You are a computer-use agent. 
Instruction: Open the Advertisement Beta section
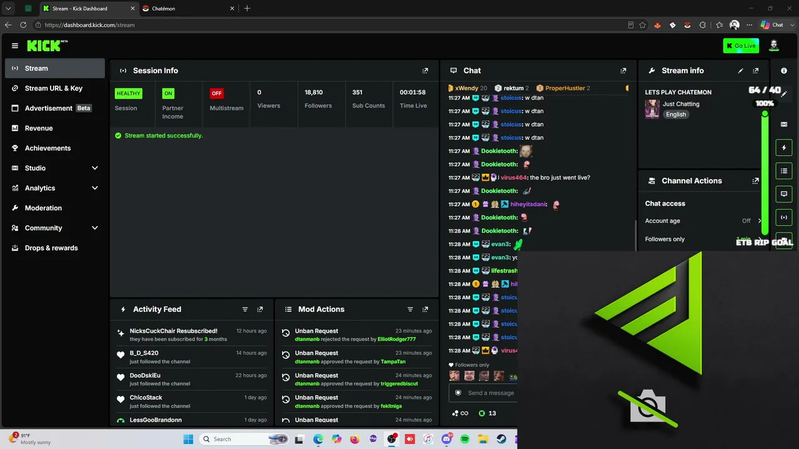pyautogui.click(x=55, y=109)
